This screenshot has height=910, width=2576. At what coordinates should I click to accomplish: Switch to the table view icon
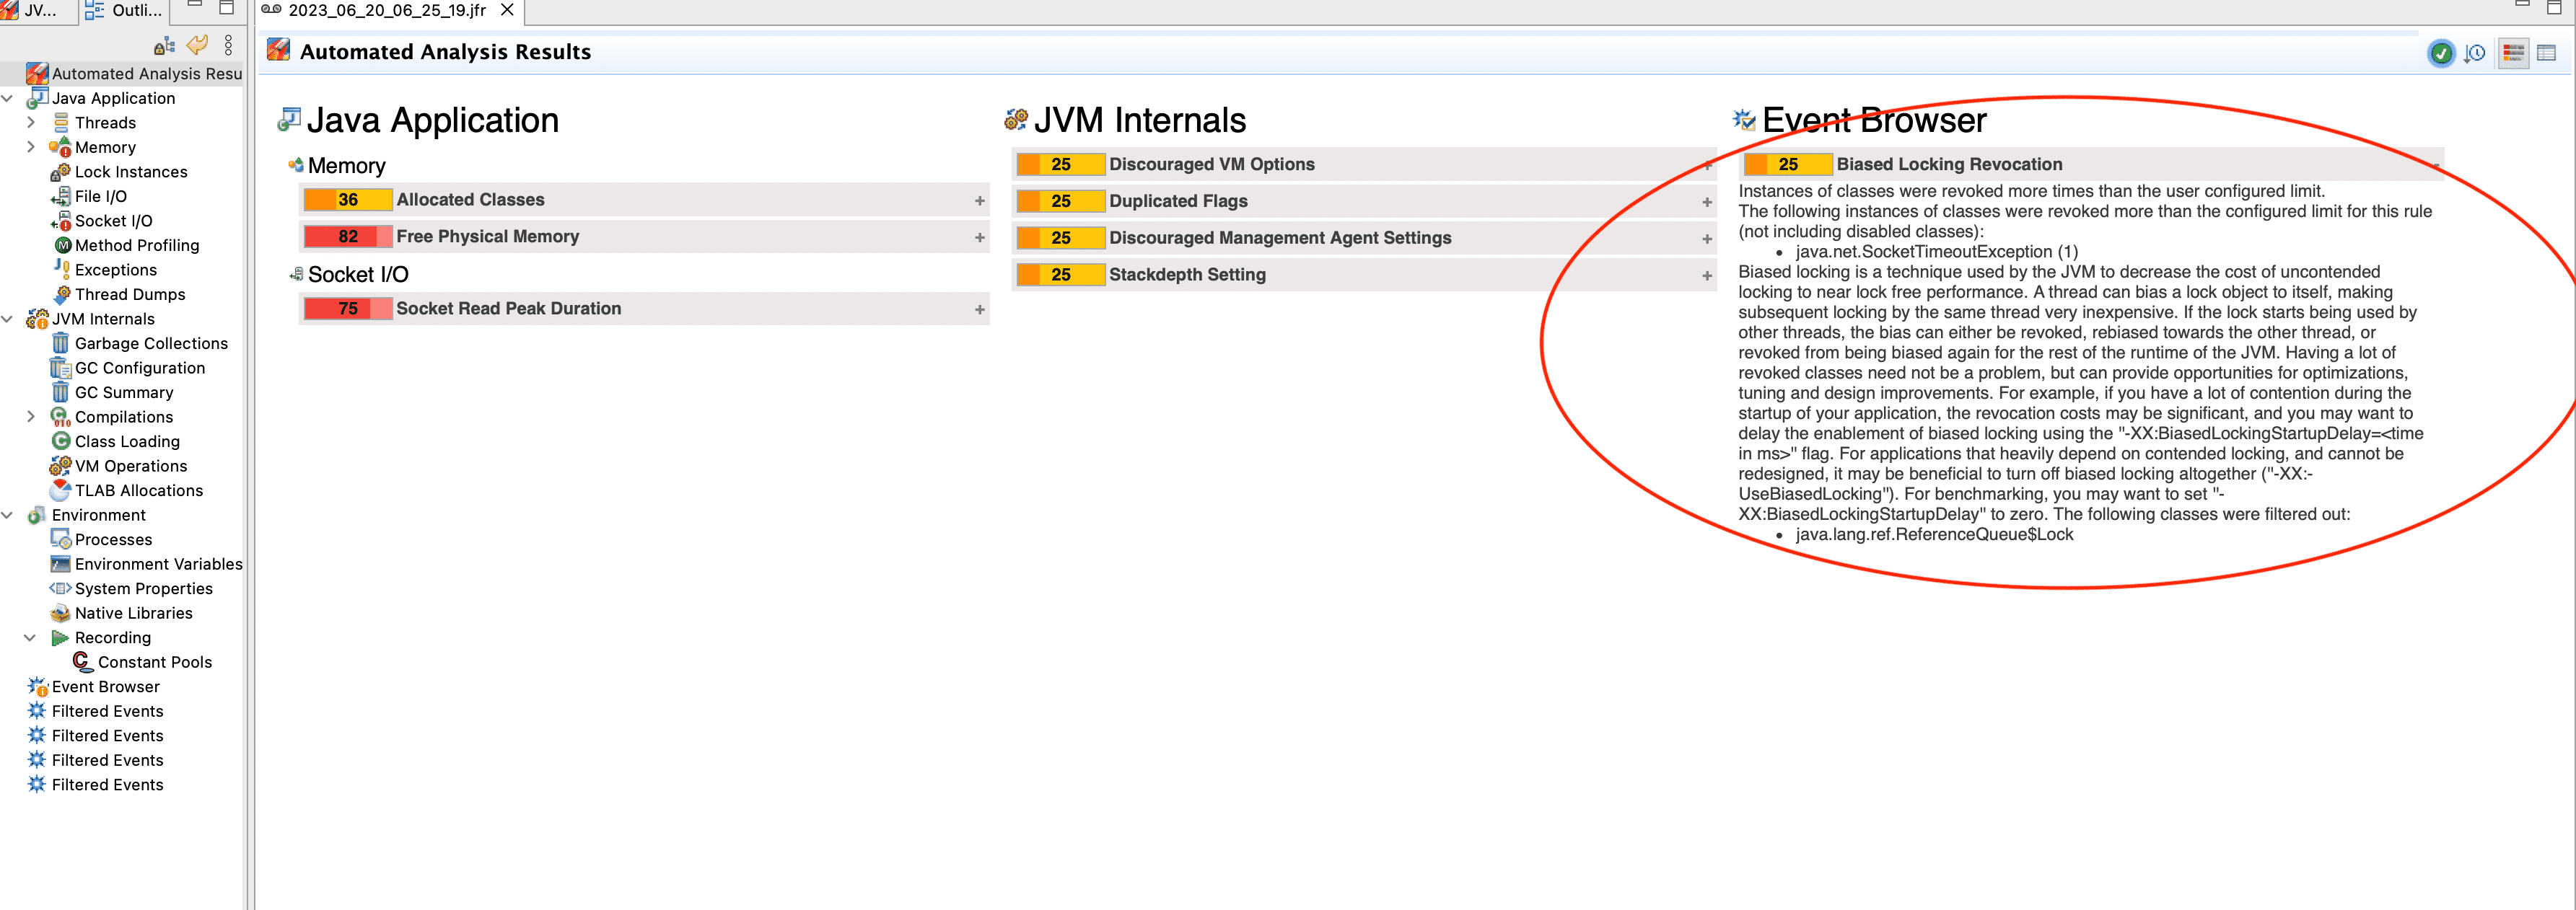(2546, 53)
